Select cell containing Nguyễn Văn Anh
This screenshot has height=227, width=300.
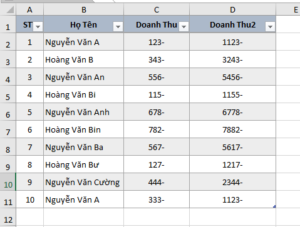(x=84, y=112)
